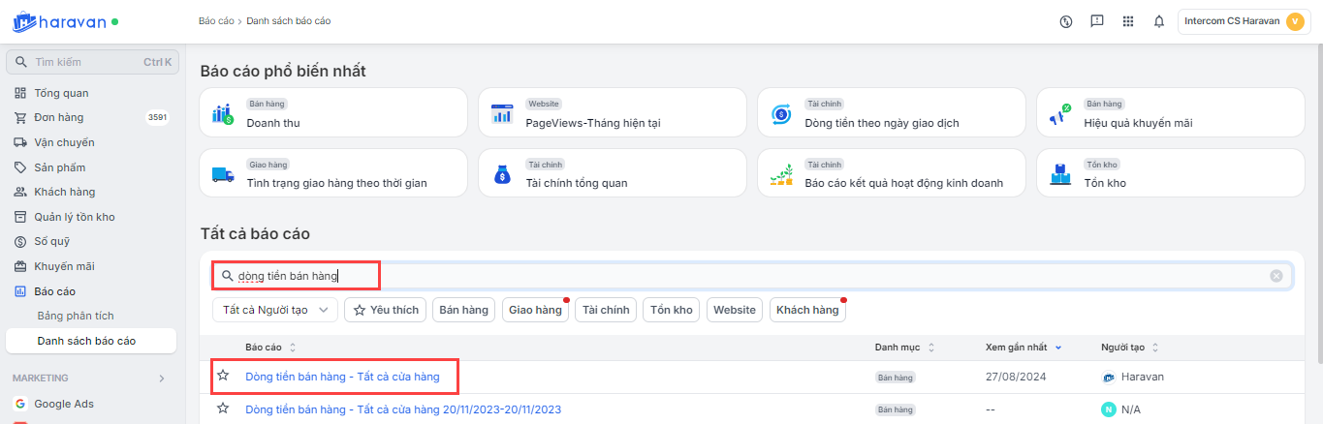Filter reports by Tài chính
The image size is (1323, 424).
point(606,310)
